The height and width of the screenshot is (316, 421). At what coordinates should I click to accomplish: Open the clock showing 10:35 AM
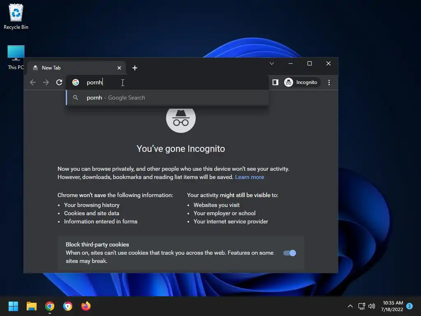392,306
